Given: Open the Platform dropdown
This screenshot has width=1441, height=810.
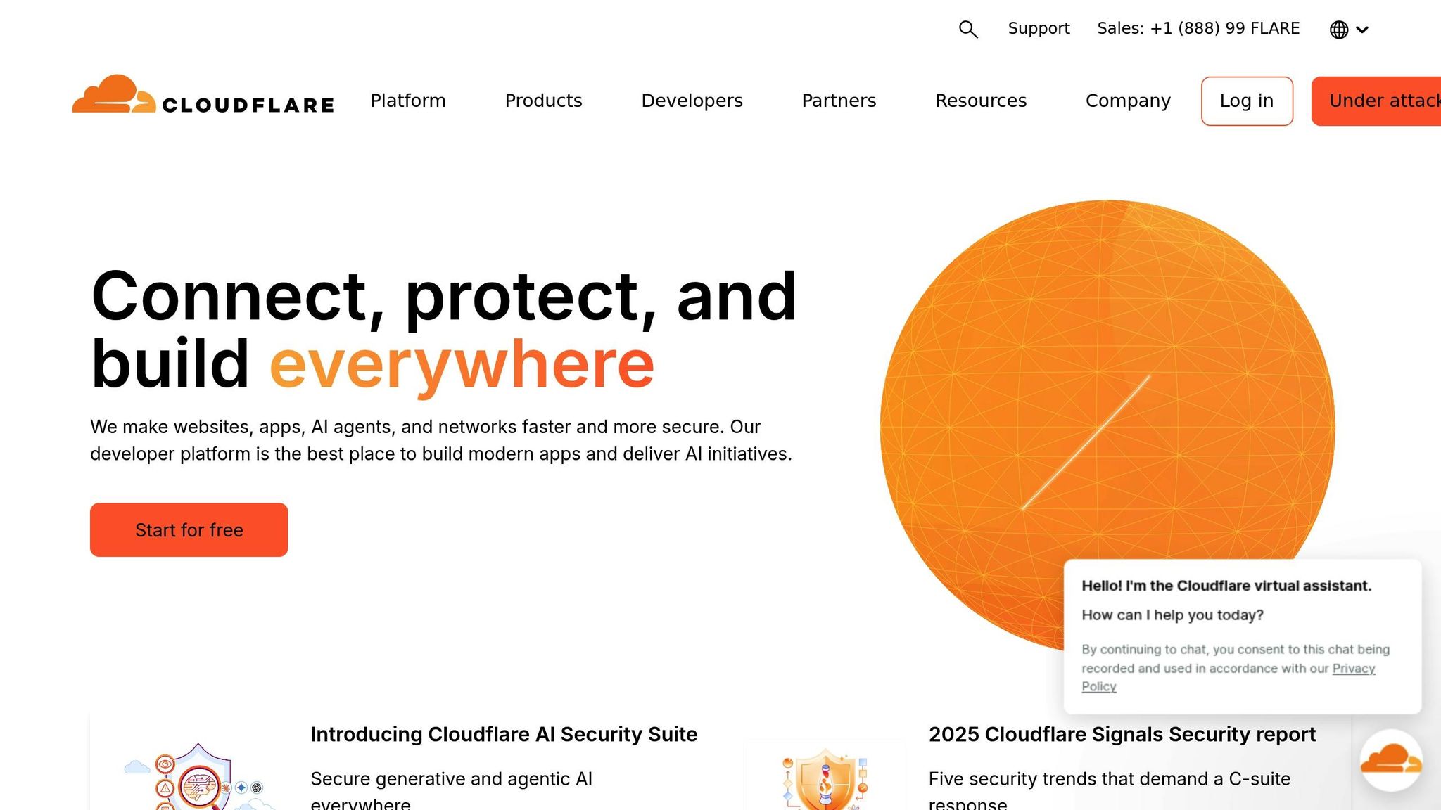Looking at the screenshot, I should coord(408,101).
